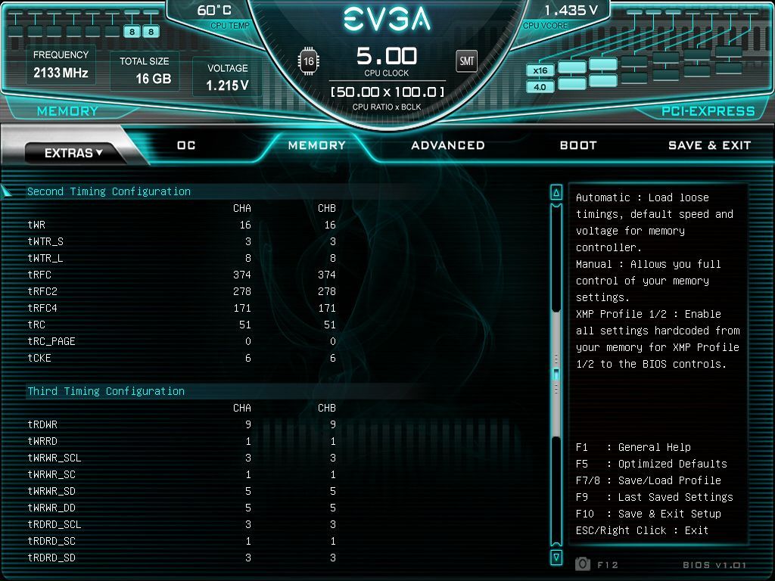
Task: Open the SAVE & EXIT tab
Action: tap(709, 145)
